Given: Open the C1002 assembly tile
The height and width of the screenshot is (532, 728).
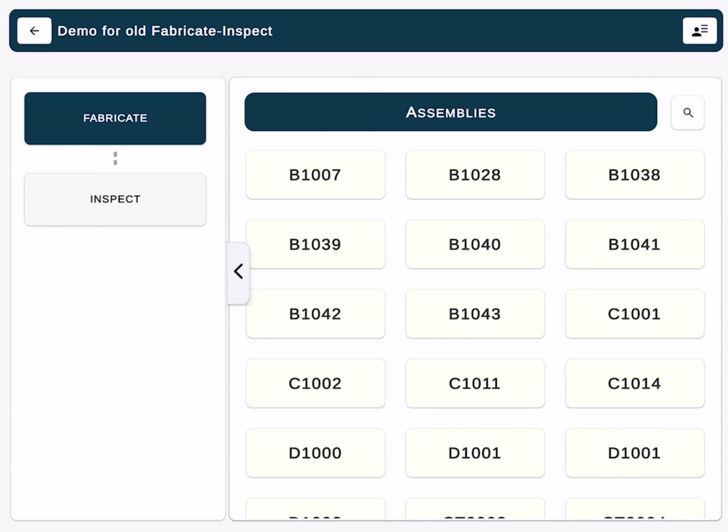Looking at the screenshot, I should (315, 383).
